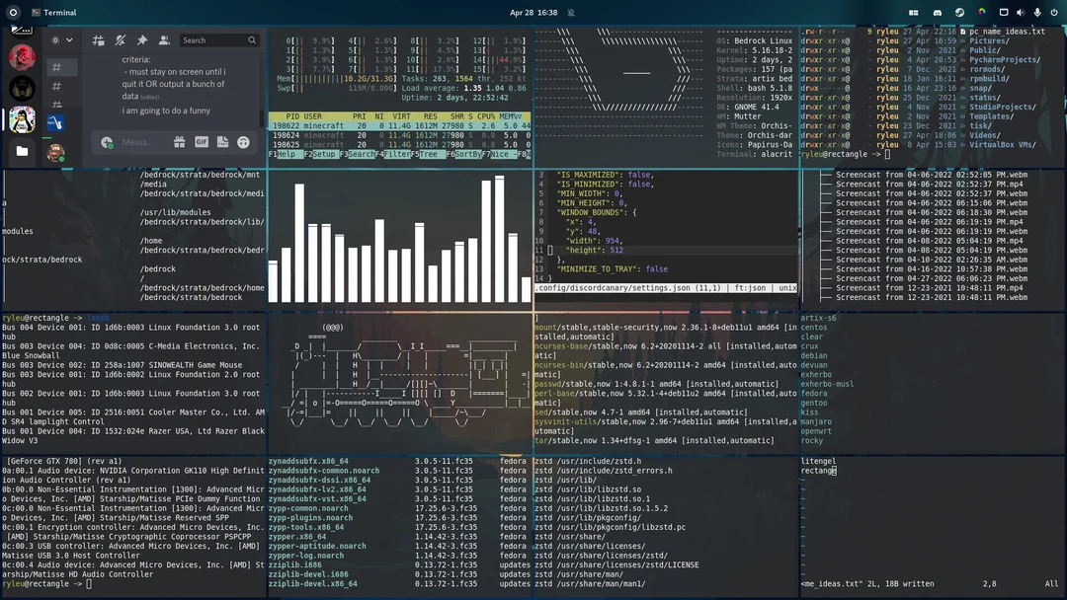
Task: Expand the server dropdown chevron in Discord
Action: tap(67, 39)
